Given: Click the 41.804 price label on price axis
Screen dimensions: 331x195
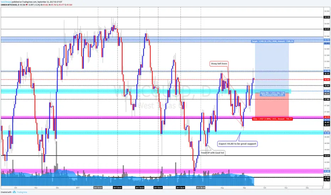Looking at the screenshot, I should pos(327,178).
